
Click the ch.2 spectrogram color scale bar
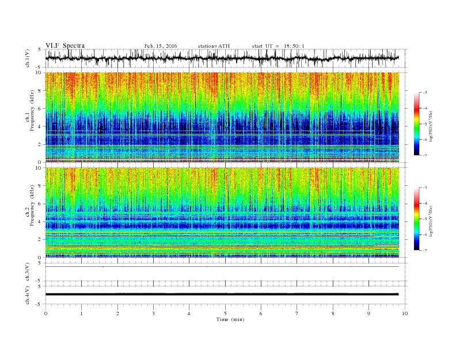pyautogui.click(x=416, y=219)
